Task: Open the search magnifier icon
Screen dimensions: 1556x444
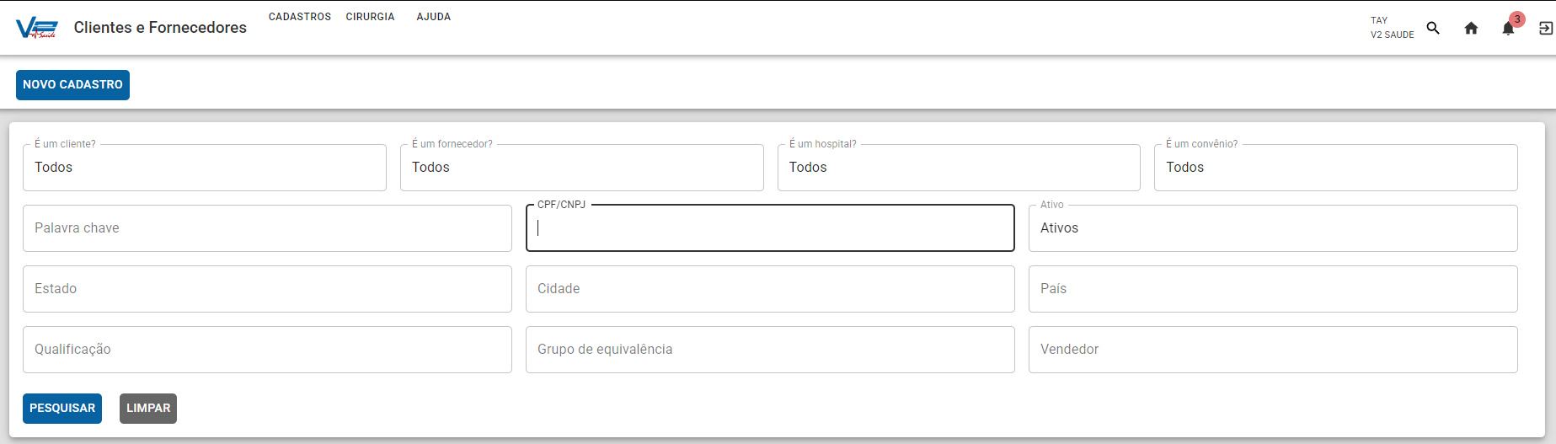Action: coord(1433,28)
